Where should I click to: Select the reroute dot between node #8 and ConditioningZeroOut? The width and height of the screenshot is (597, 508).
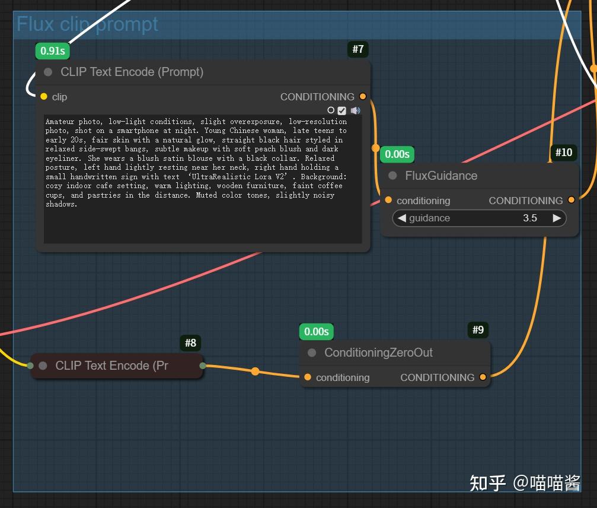point(255,372)
